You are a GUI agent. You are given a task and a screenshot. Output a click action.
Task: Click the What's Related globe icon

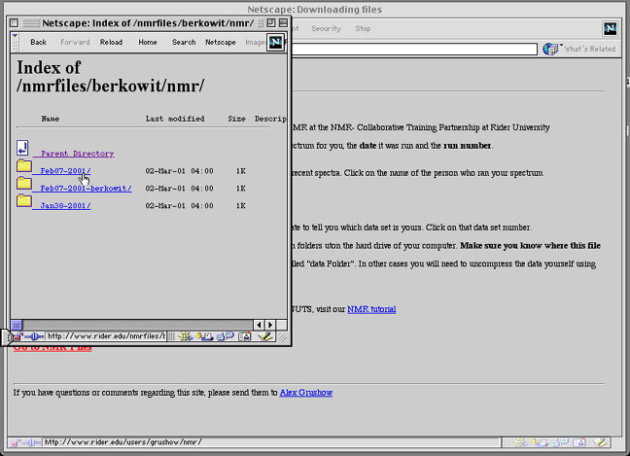(549, 49)
